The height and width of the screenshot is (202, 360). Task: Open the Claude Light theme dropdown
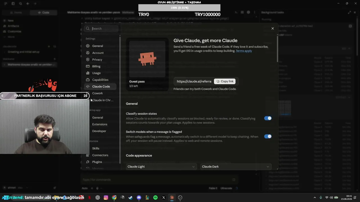pyautogui.click(x=161, y=167)
